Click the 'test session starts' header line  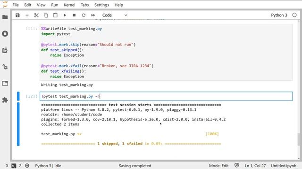[131, 105]
